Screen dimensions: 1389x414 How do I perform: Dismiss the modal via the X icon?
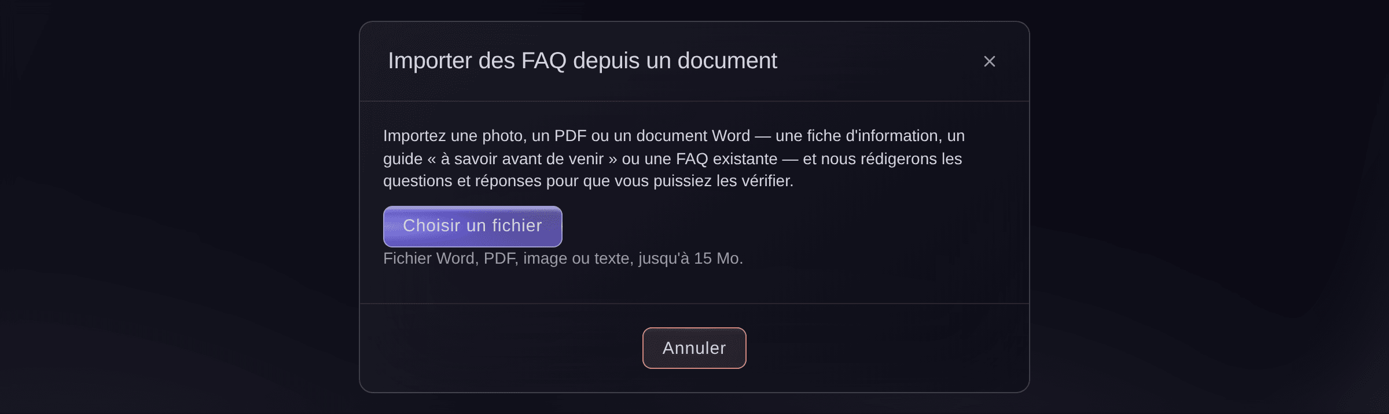click(x=989, y=61)
